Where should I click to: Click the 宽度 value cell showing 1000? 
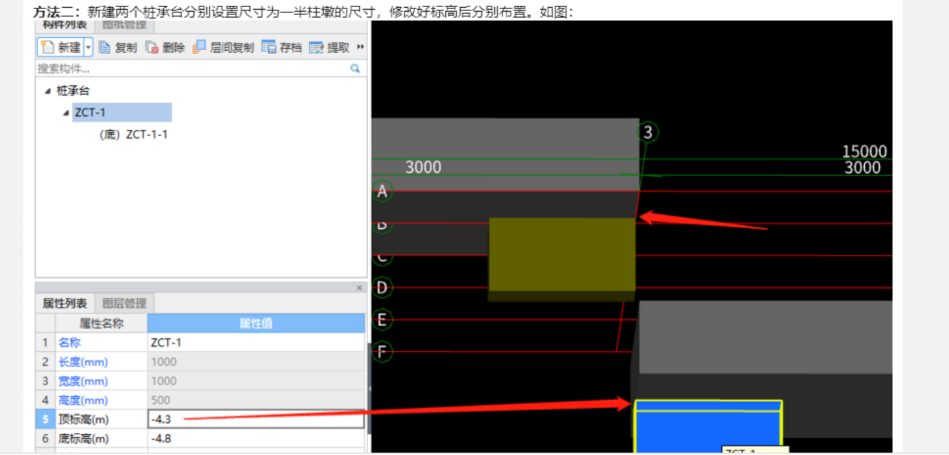256,381
